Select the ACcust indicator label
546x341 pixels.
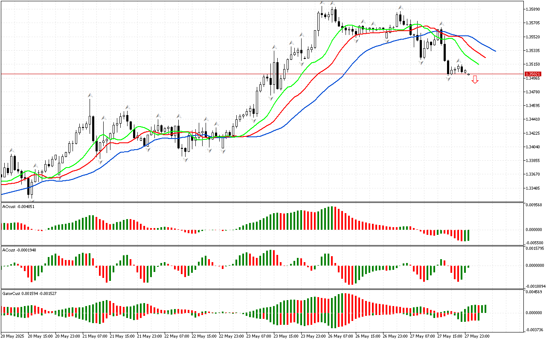click(19, 250)
